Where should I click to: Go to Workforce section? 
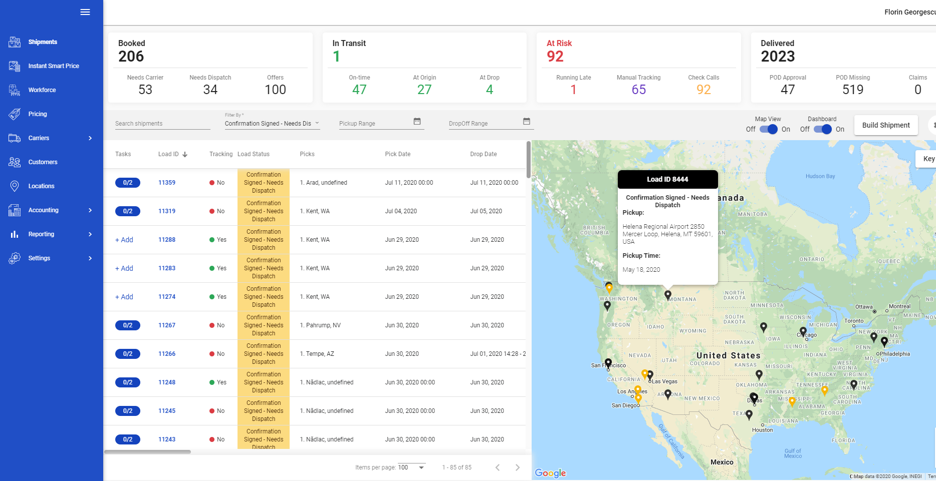[42, 90]
